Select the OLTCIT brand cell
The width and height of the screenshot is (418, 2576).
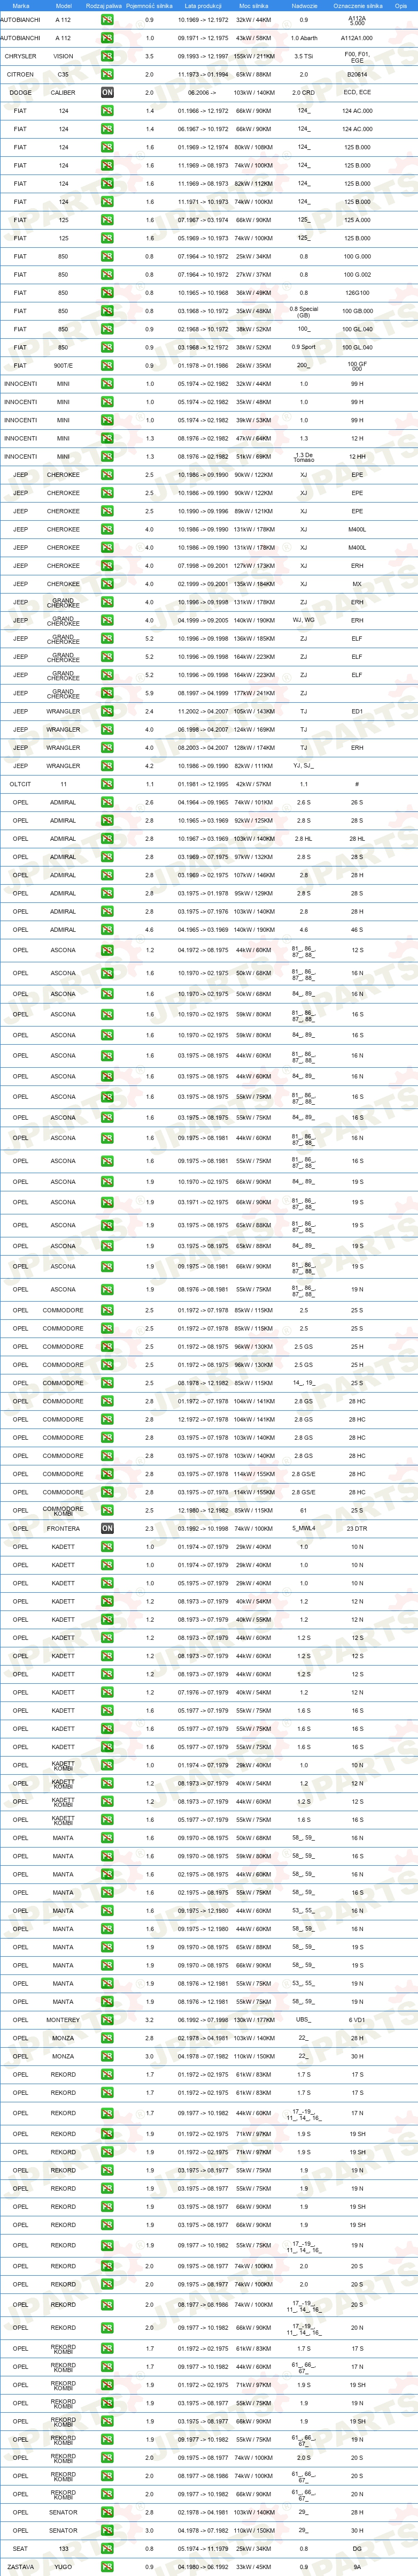(20, 784)
